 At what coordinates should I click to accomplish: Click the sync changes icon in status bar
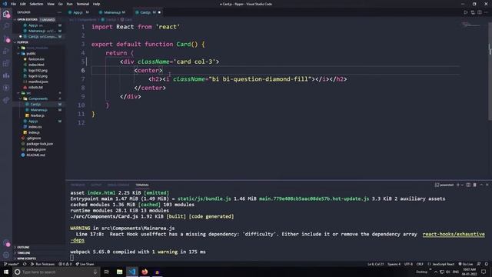click(25, 264)
